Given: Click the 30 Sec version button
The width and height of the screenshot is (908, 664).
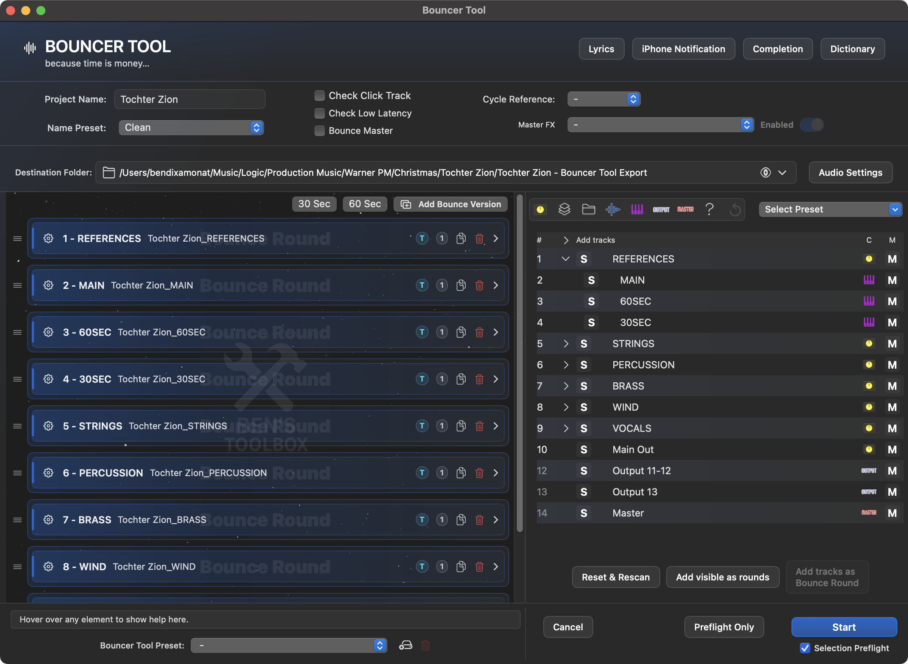Looking at the screenshot, I should [x=314, y=204].
